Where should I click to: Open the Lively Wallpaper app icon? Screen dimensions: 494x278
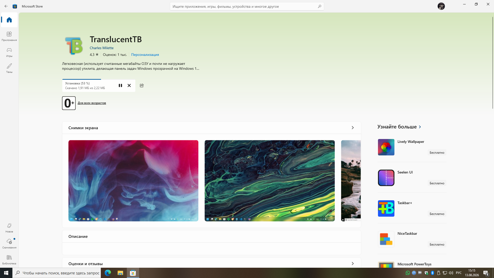point(386,147)
